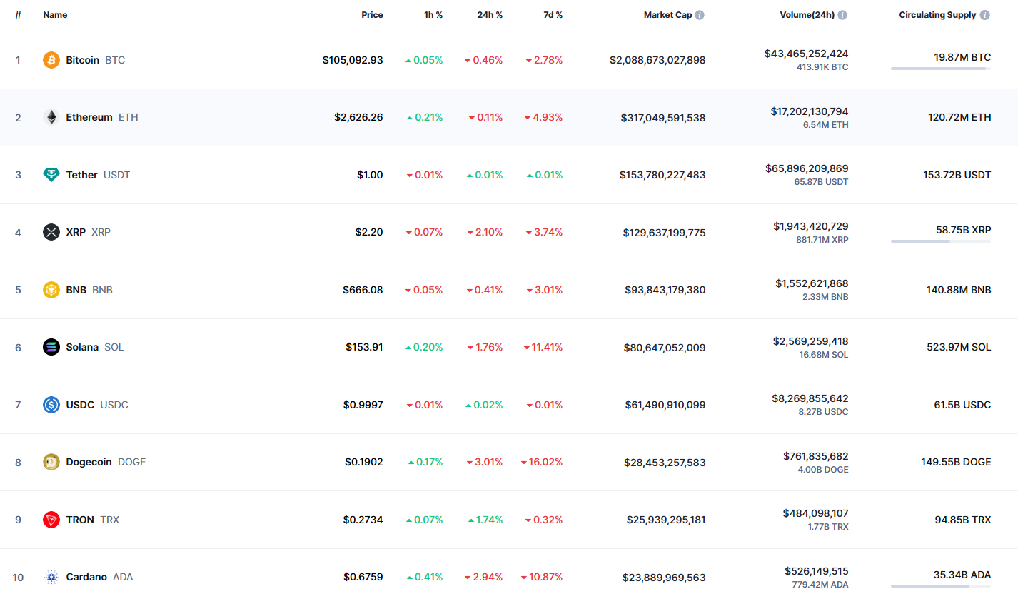Click Dogecoin's circulating supply 149.55B DOGE
The height and width of the screenshot is (604, 1018).
coord(956,462)
